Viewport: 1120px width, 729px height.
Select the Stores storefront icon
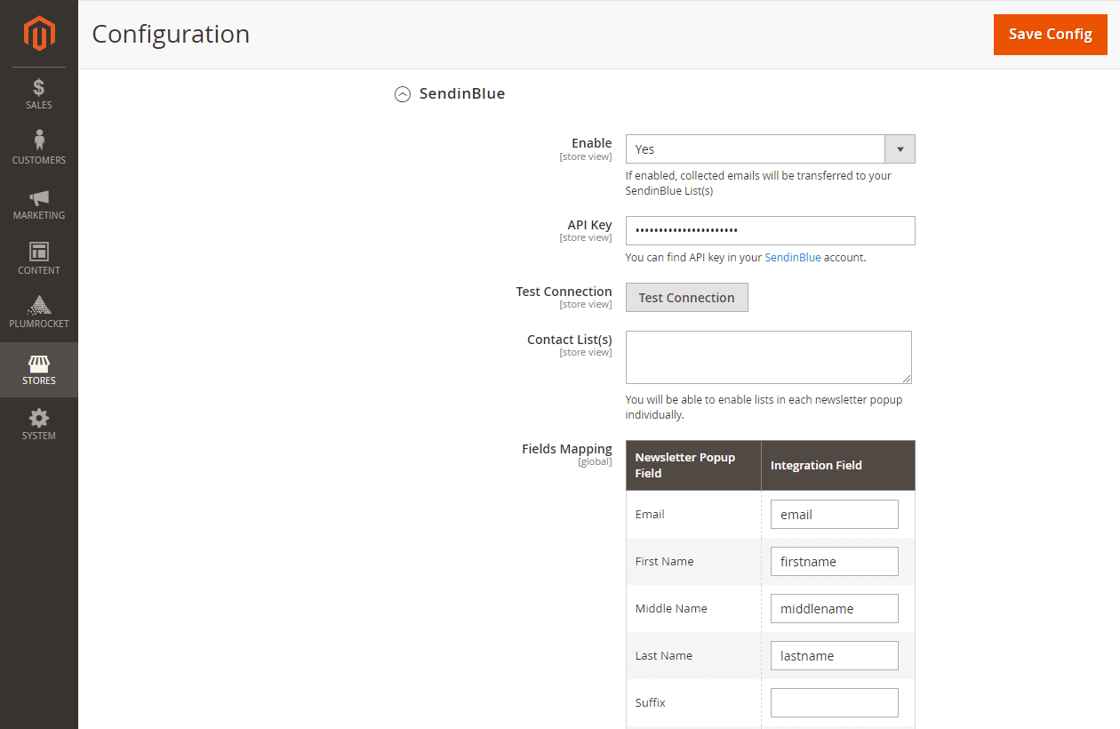[x=39, y=364]
